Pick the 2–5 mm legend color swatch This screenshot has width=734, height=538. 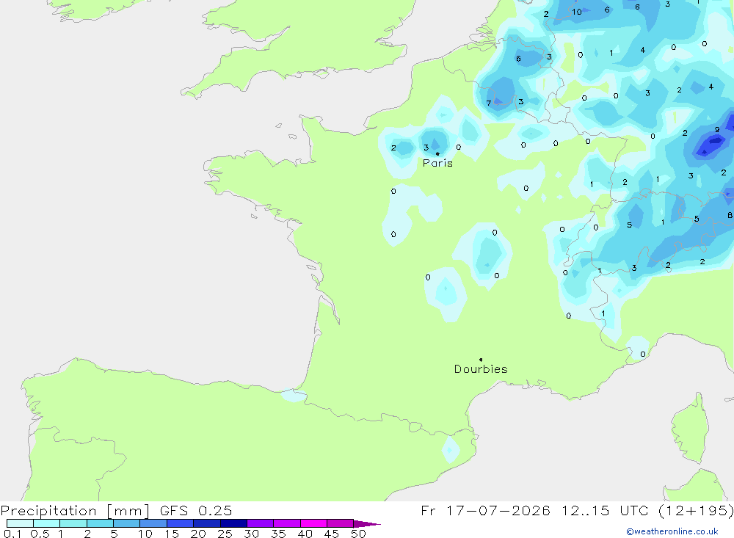(100, 523)
